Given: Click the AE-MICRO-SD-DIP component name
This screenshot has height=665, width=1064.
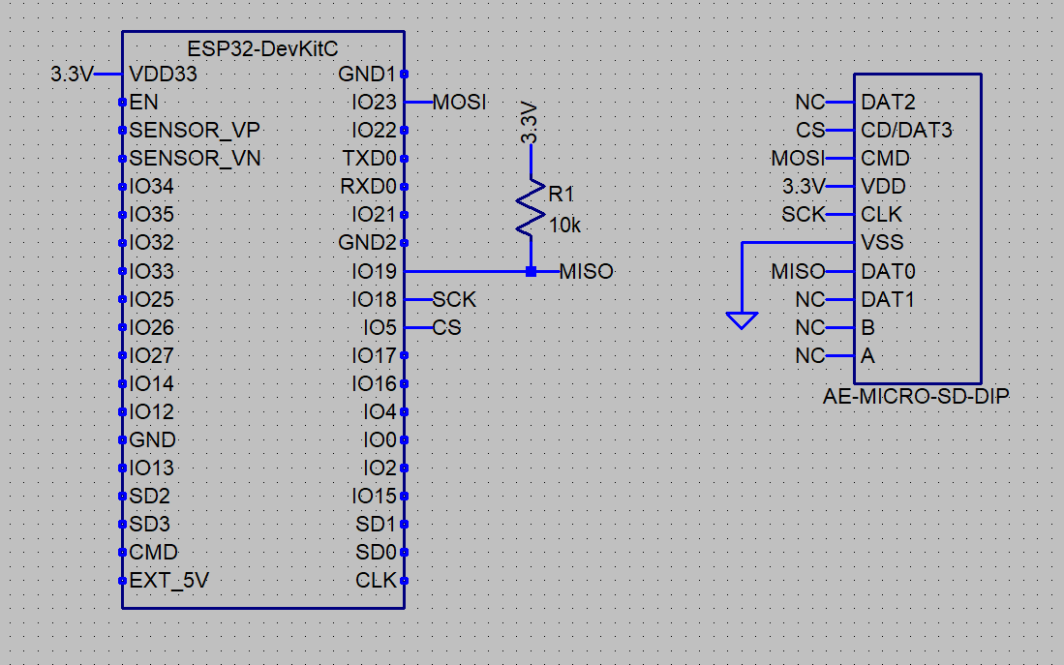Looking at the screenshot, I should click(916, 396).
